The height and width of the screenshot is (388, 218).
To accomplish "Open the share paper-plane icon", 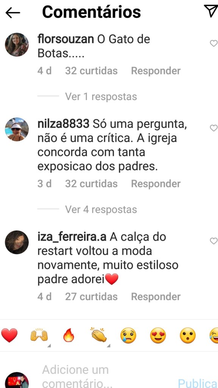I will pos(211,11).
